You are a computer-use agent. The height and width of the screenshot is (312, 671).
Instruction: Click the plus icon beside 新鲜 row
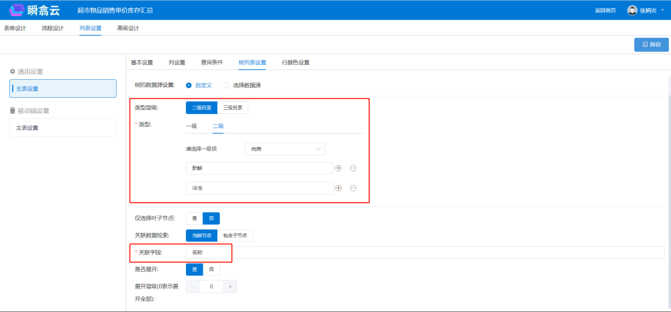338,168
